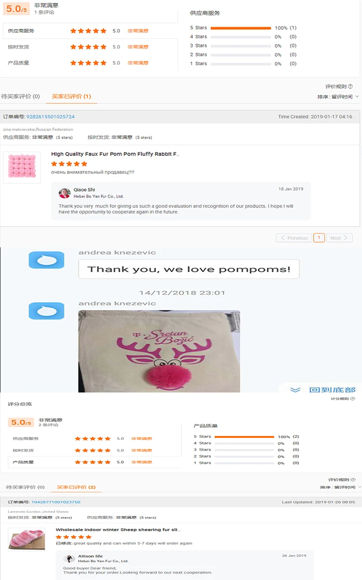
Task: Open order number 9282615501025724 link
Action: point(51,116)
